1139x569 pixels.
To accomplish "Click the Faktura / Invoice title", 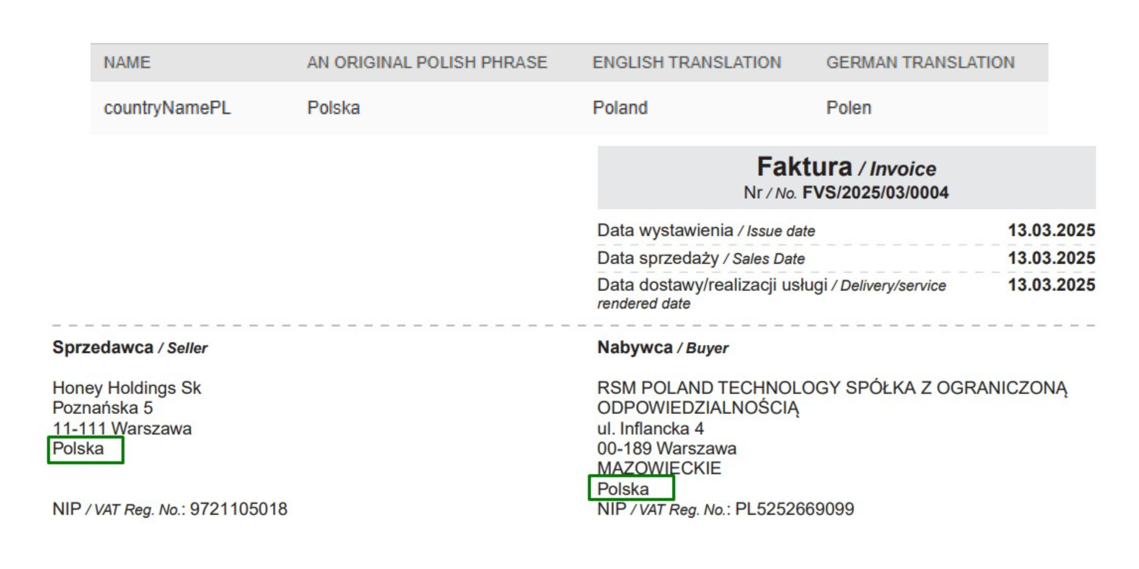I will [x=846, y=167].
